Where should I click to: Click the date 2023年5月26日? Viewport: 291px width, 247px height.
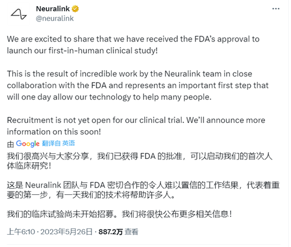(66, 232)
